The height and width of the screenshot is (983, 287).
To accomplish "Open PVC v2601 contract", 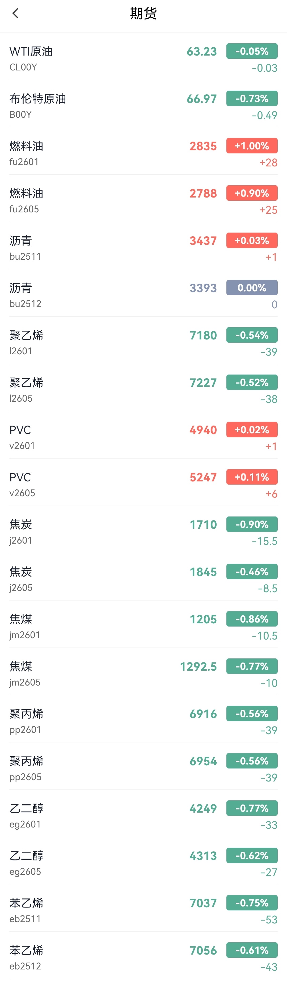I will (143, 435).
